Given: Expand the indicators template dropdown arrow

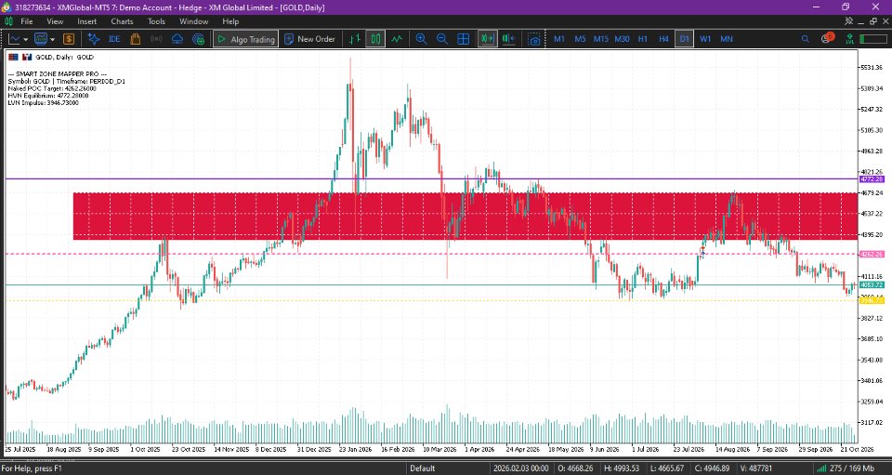Looking at the screenshot, I should coord(52,39).
